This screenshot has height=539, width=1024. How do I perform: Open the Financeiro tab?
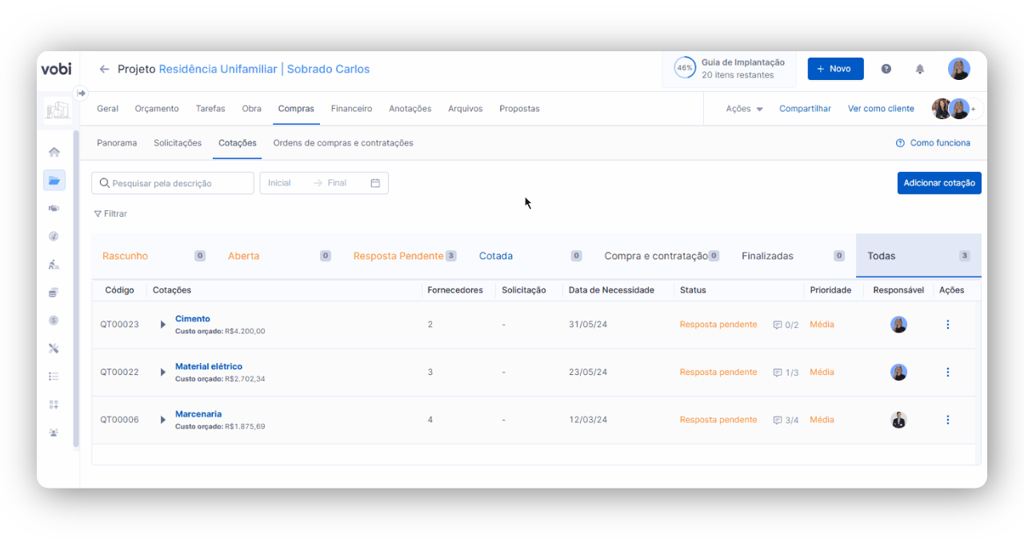[x=351, y=109]
